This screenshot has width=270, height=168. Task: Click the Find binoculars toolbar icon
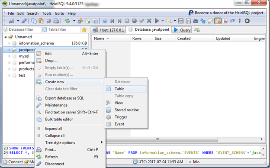click(x=196, y=21)
